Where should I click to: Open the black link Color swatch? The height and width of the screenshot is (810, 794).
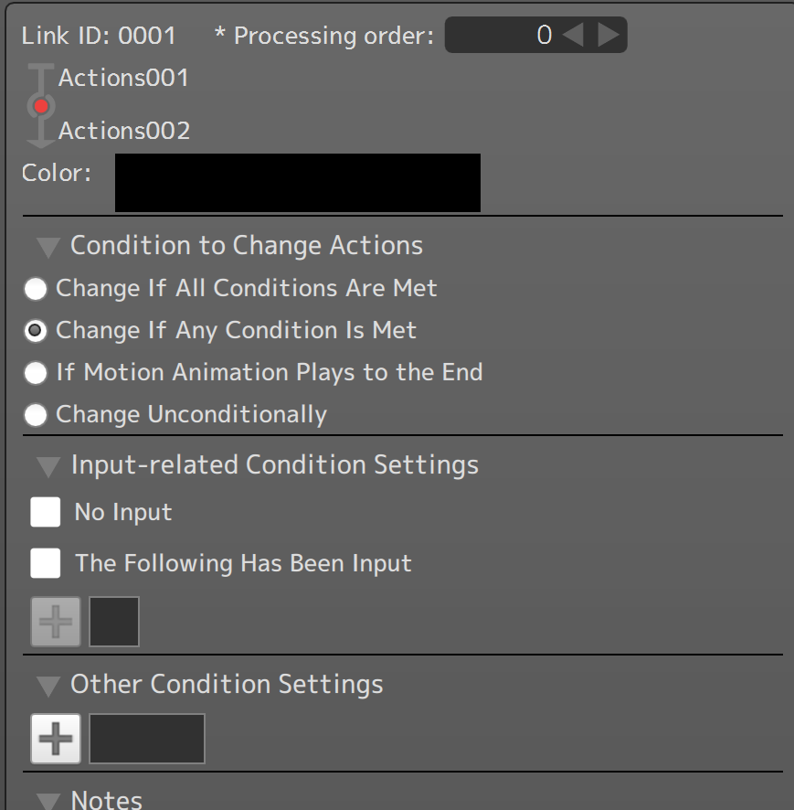pyautogui.click(x=298, y=183)
